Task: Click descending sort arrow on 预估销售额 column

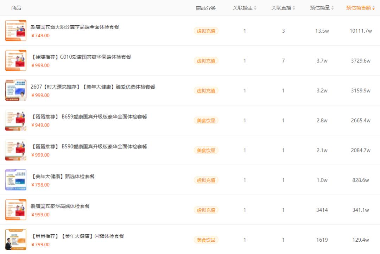Action: click(x=374, y=9)
